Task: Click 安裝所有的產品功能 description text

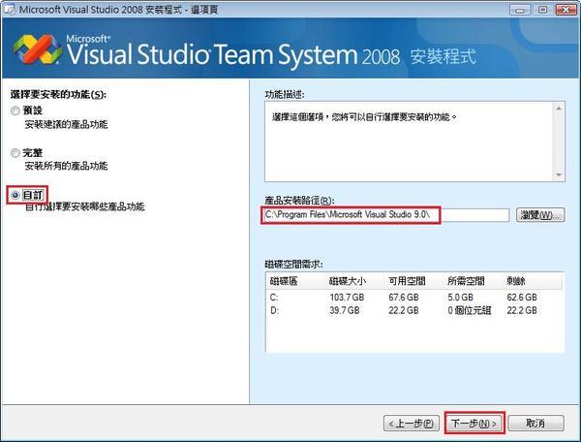Action: (66, 166)
